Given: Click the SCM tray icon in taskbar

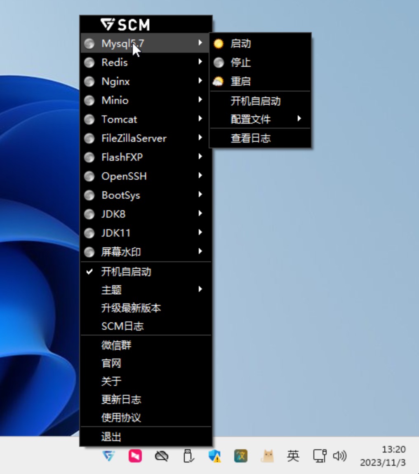Looking at the screenshot, I should 109,455.
